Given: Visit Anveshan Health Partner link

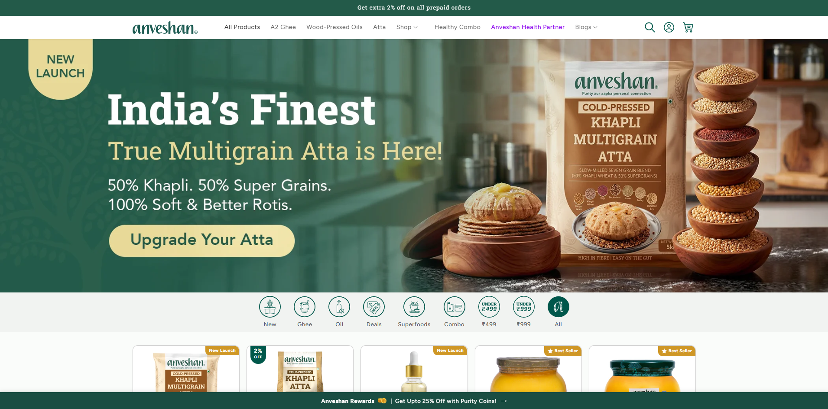Looking at the screenshot, I should 528,27.
